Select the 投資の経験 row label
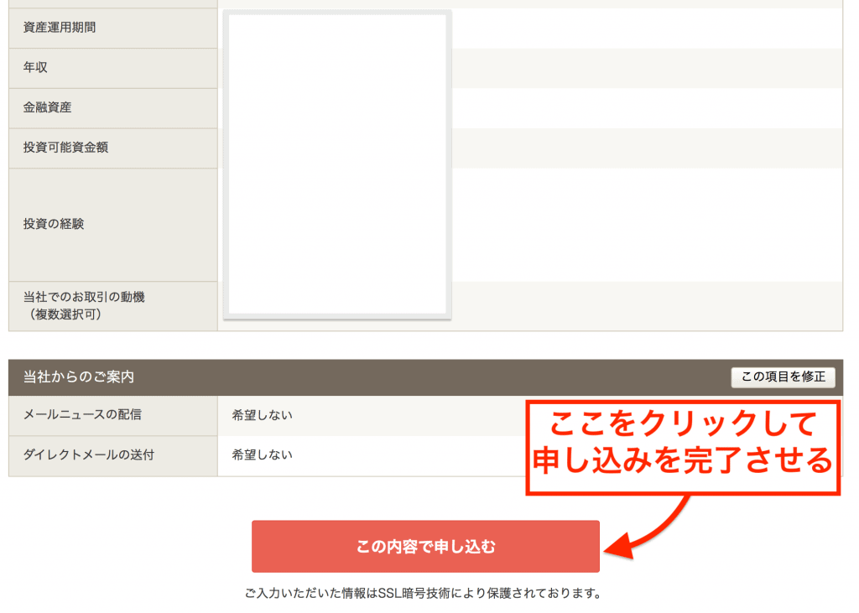Viewport: 859px width, 613px height. [54, 224]
